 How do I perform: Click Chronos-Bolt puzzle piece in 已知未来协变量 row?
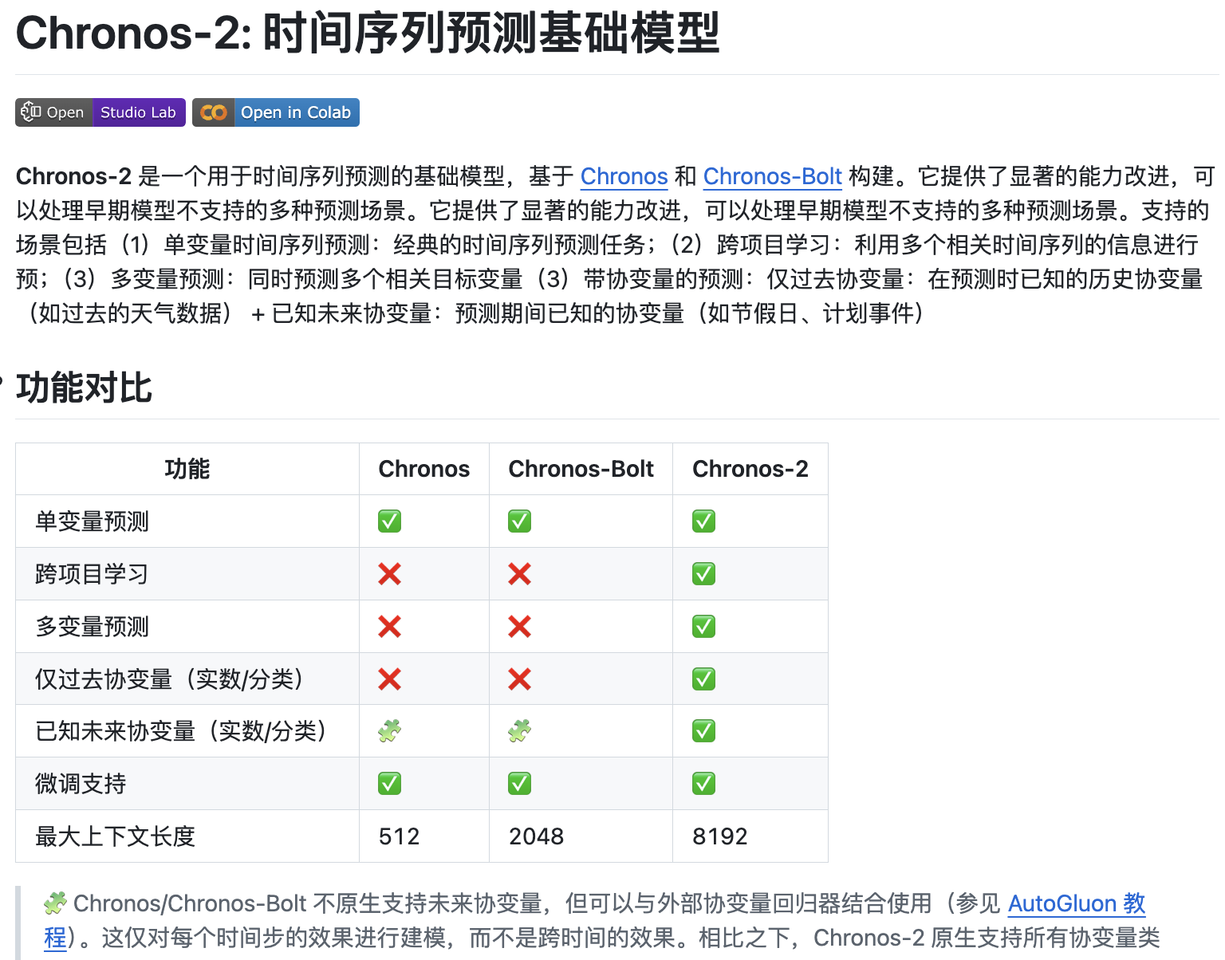coord(519,731)
